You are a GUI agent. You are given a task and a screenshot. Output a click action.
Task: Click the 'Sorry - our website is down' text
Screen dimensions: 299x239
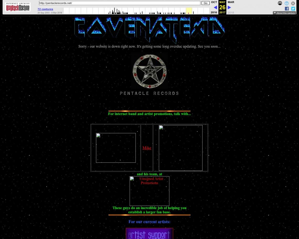[149, 46]
